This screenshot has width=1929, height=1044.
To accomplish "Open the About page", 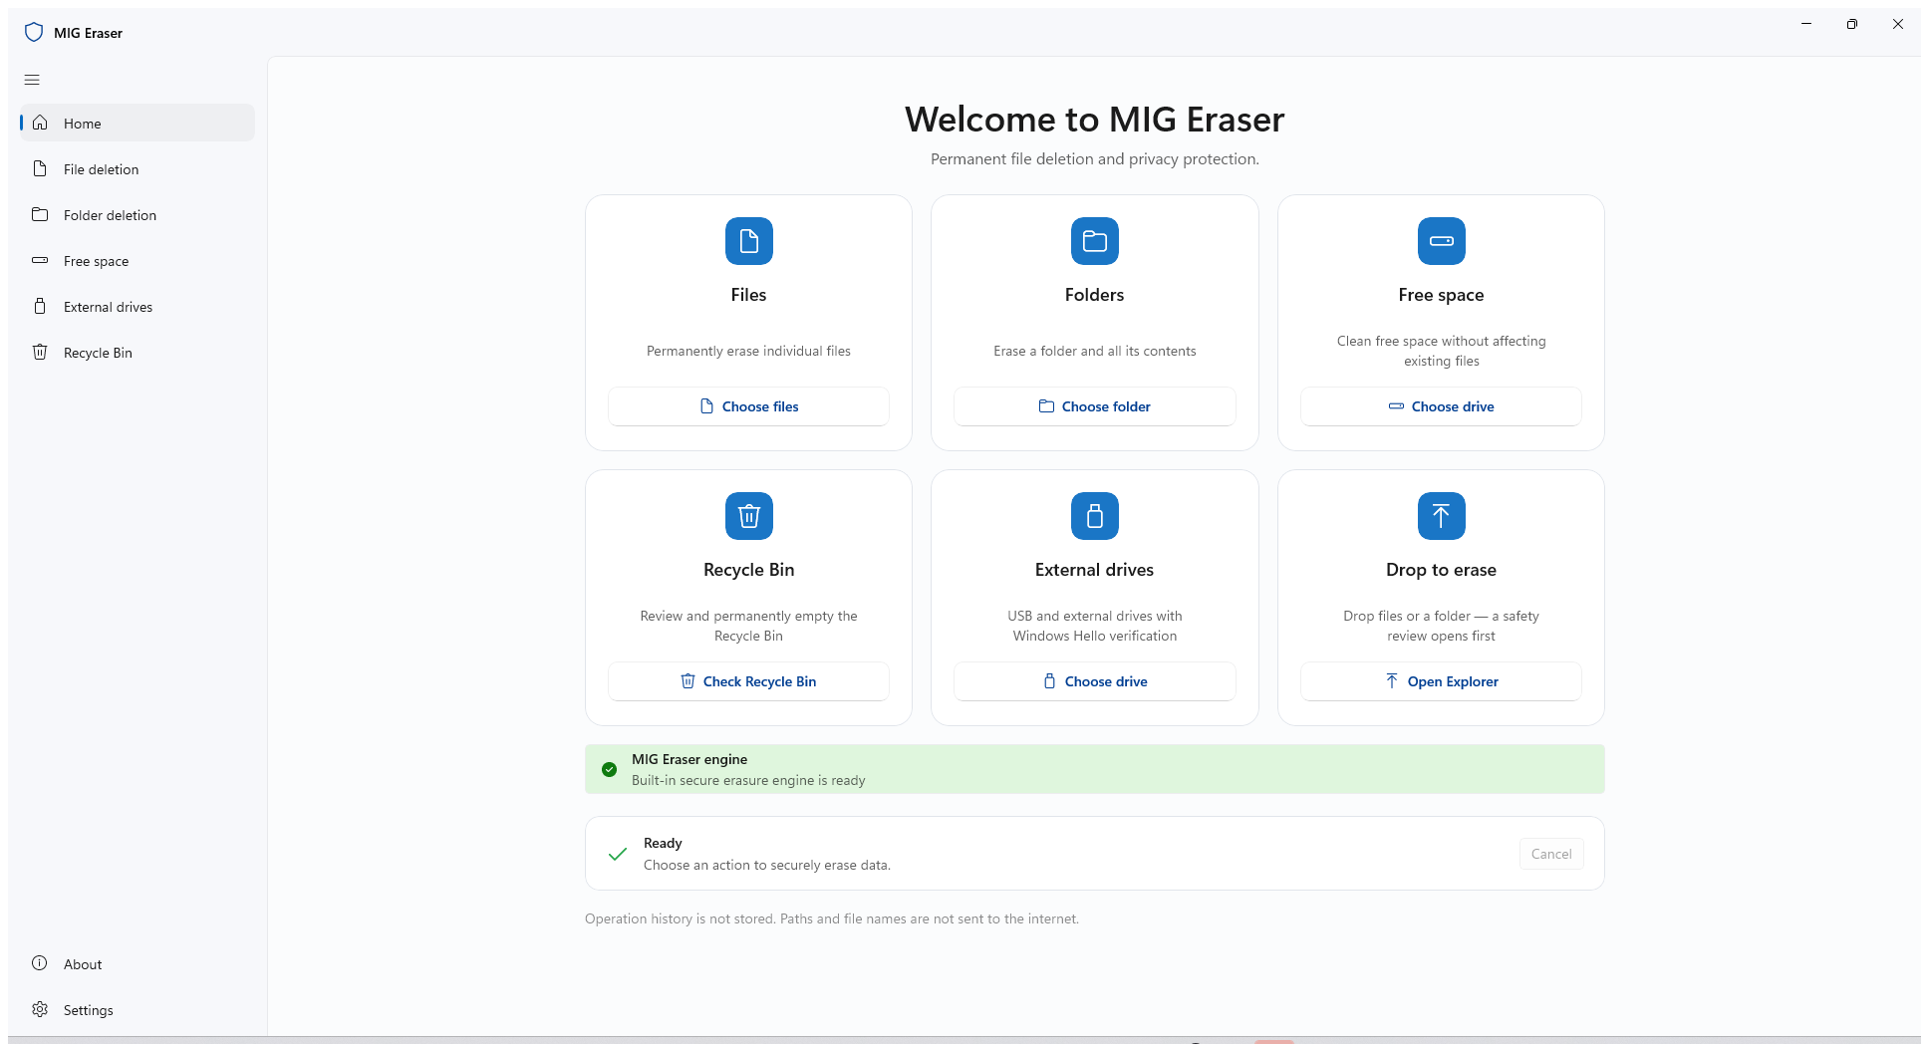I will point(138,964).
